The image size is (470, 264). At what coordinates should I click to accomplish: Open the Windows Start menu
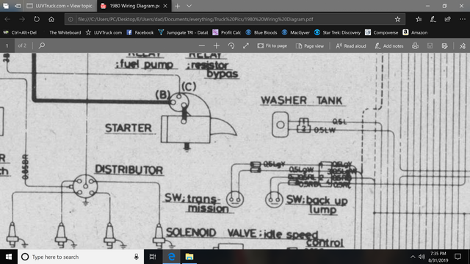click(9, 257)
